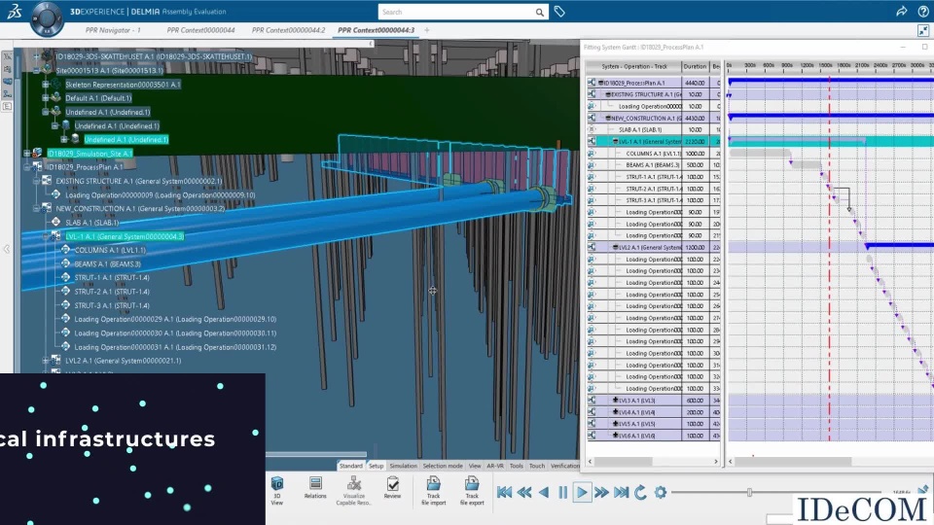Open simulation settings gear icon
The width and height of the screenshot is (934, 525).
661,493
